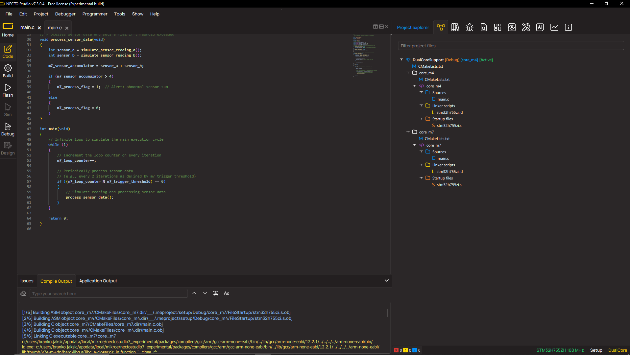The image size is (630, 355).
Task: Open the library manager books icon
Action: (x=455, y=27)
